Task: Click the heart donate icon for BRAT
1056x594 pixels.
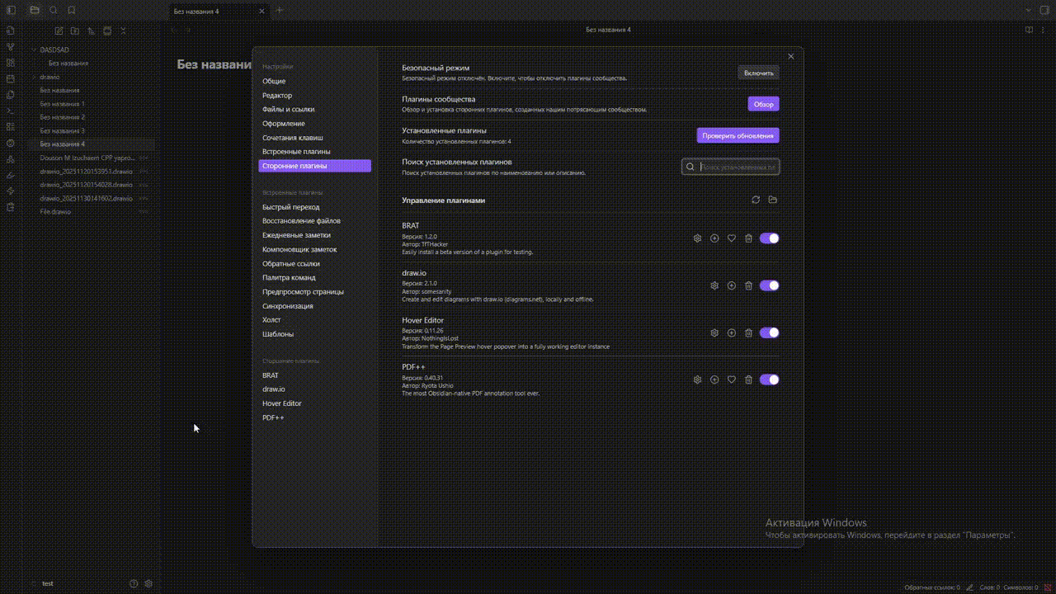Action: tap(732, 238)
